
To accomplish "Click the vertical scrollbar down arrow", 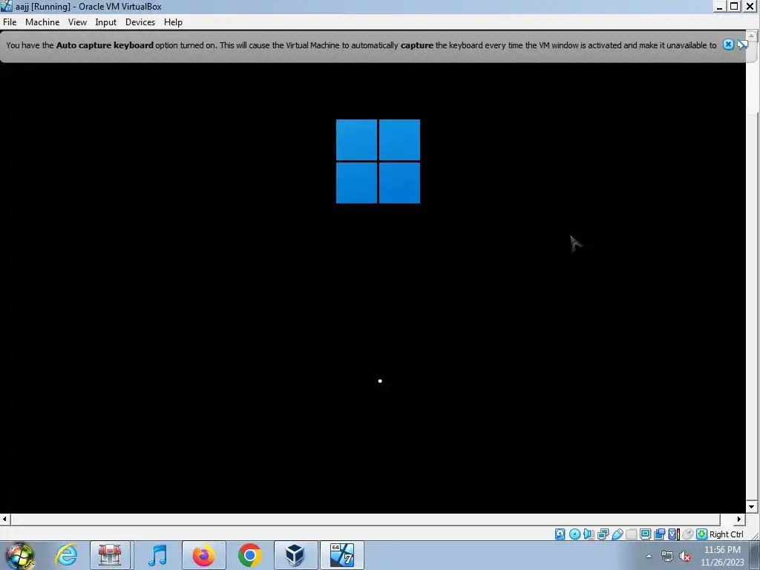I will (752, 507).
